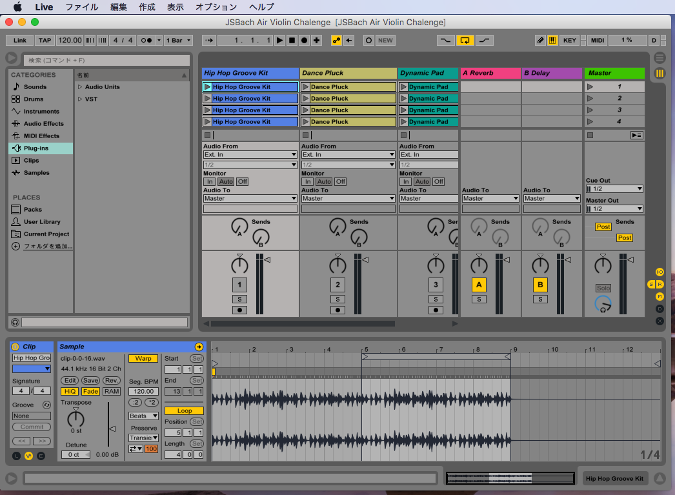Arm track 2 Dance Pluck for recording
The height and width of the screenshot is (495, 675).
tap(338, 310)
